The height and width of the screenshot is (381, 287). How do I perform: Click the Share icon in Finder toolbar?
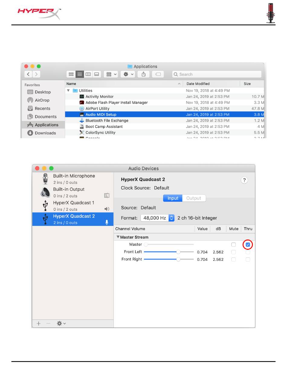coord(144,74)
